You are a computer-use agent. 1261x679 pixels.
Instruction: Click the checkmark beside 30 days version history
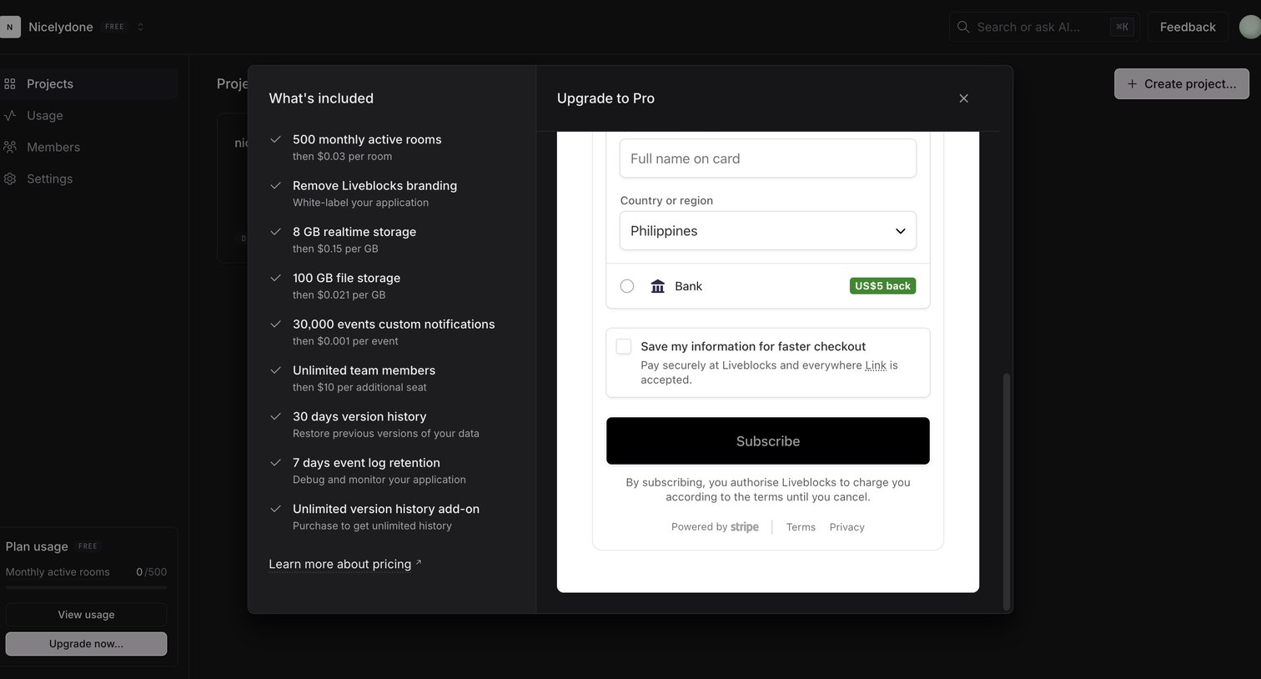[x=276, y=416]
